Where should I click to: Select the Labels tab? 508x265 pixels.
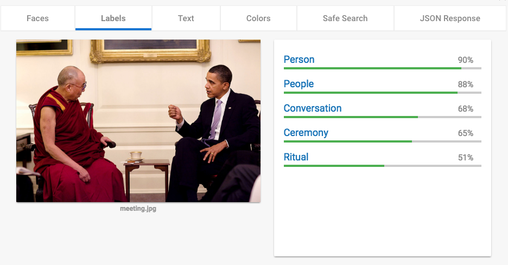pyautogui.click(x=113, y=18)
